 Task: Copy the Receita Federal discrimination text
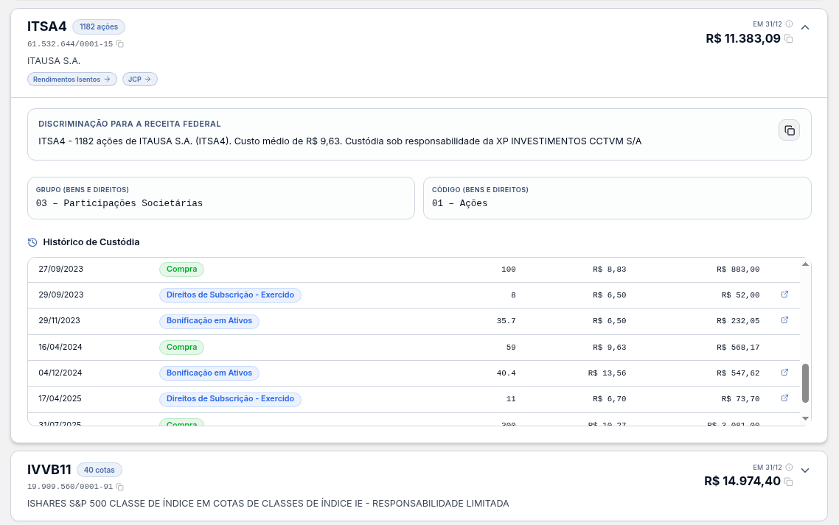point(790,130)
